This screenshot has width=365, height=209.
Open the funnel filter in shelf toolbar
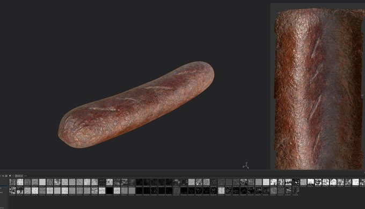tap(10, 176)
